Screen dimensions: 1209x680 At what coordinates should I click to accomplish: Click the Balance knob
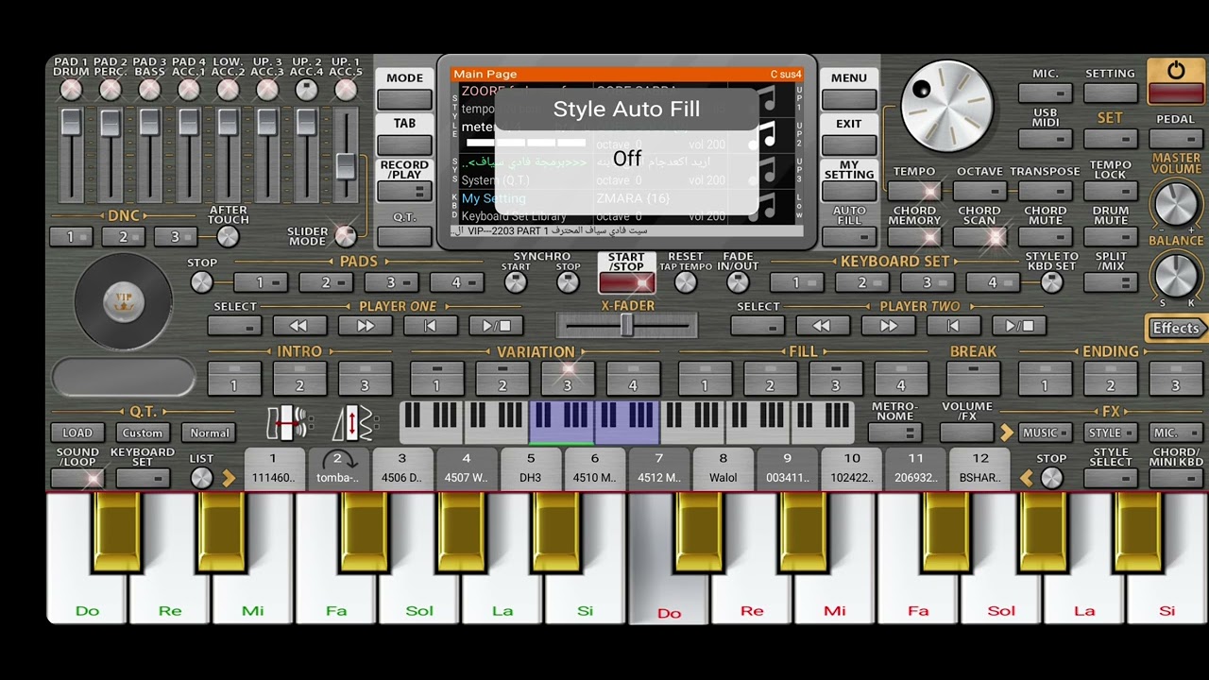pyautogui.click(x=1176, y=275)
